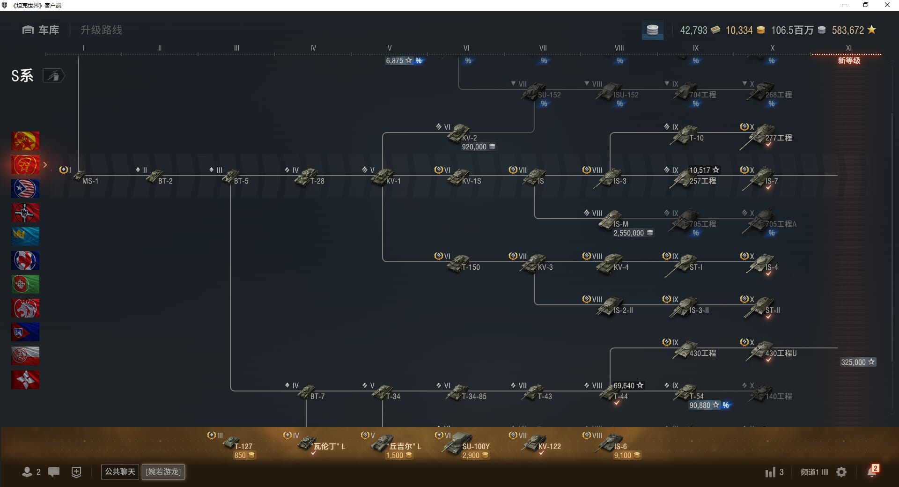The width and height of the screenshot is (899, 487).
Task: Select the China nation flag with yellow star
Action: tap(25, 141)
